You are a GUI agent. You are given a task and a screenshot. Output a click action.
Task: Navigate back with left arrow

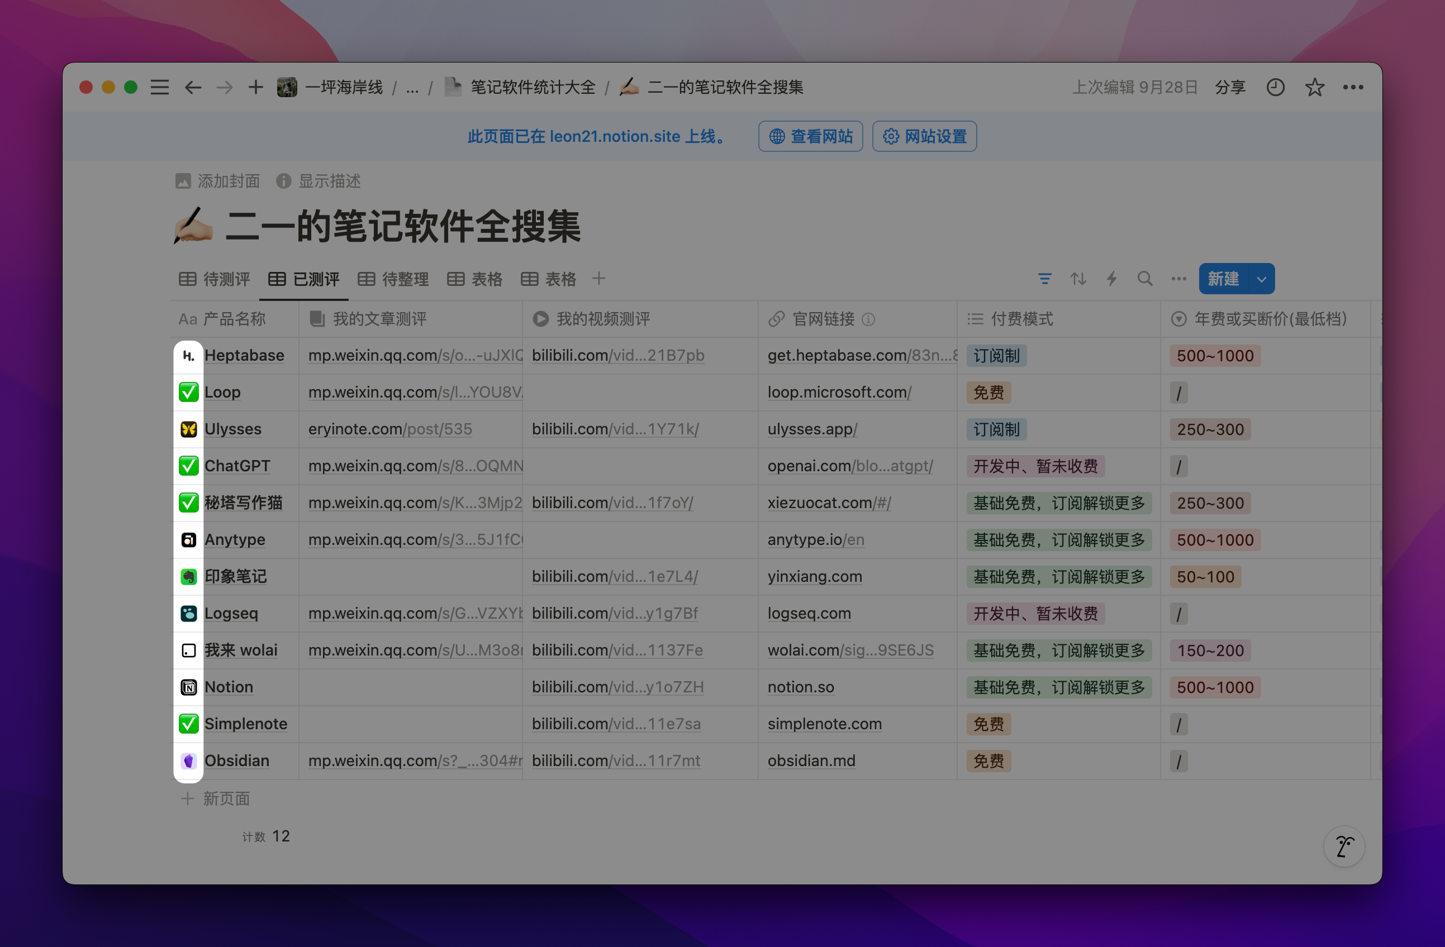click(193, 87)
